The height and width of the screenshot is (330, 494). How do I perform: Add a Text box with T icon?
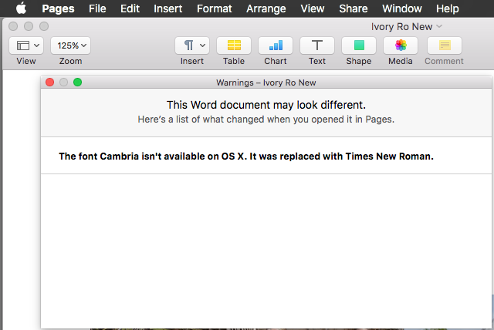317,45
